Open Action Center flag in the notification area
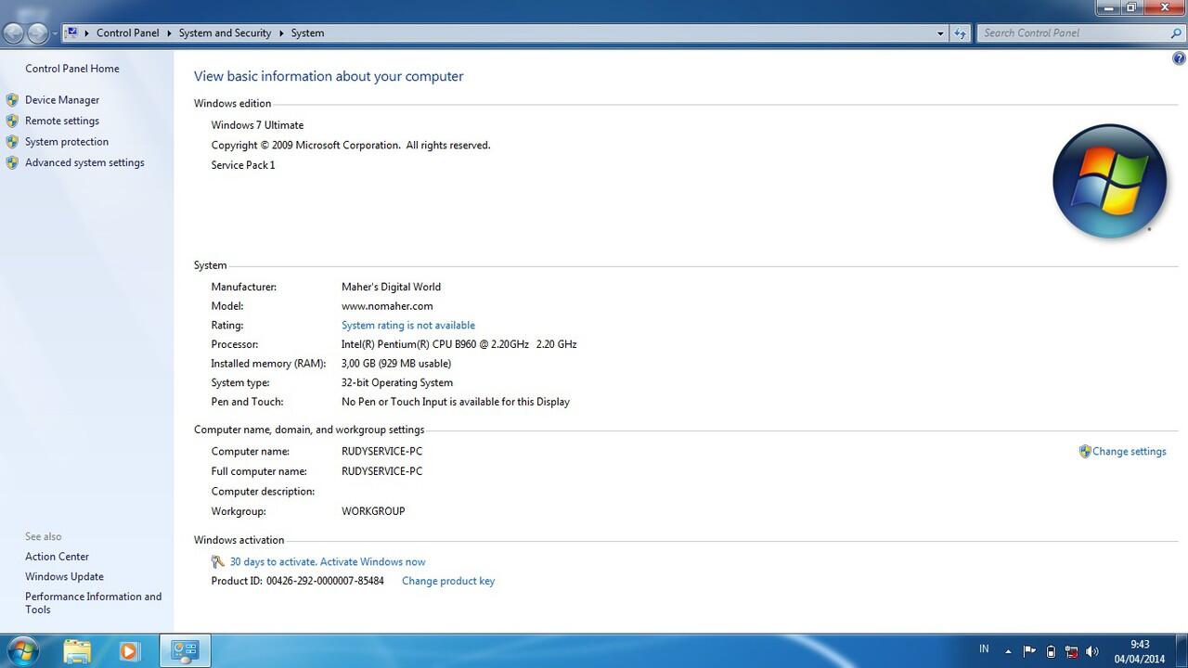Image resolution: width=1188 pixels, height=668 pixels. [1030, 650]
